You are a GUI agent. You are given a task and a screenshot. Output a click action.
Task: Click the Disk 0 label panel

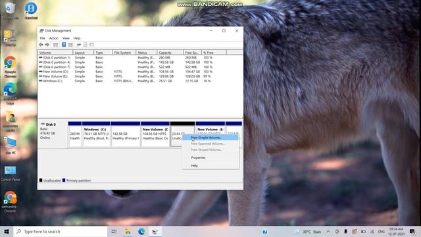click(x=53, y=134)
